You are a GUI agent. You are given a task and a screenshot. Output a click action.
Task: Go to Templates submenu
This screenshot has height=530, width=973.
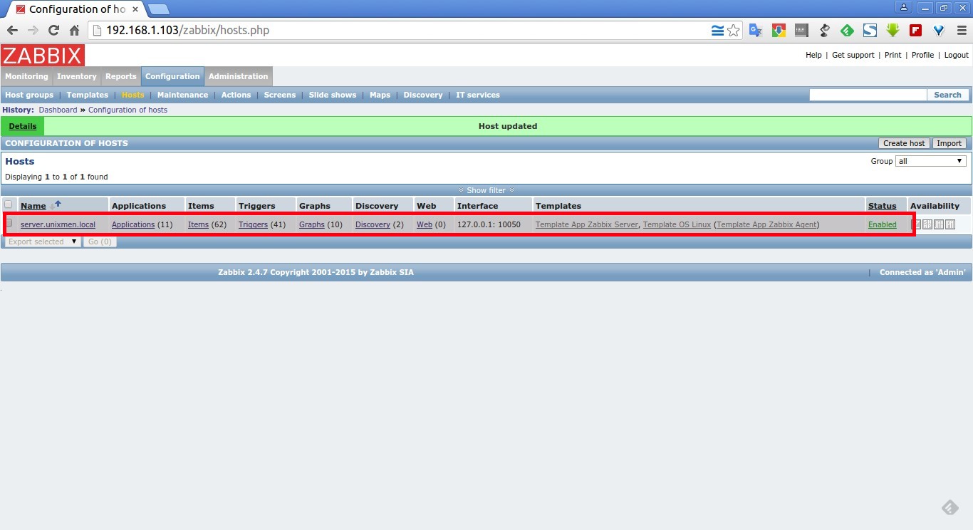coord(88,95)
